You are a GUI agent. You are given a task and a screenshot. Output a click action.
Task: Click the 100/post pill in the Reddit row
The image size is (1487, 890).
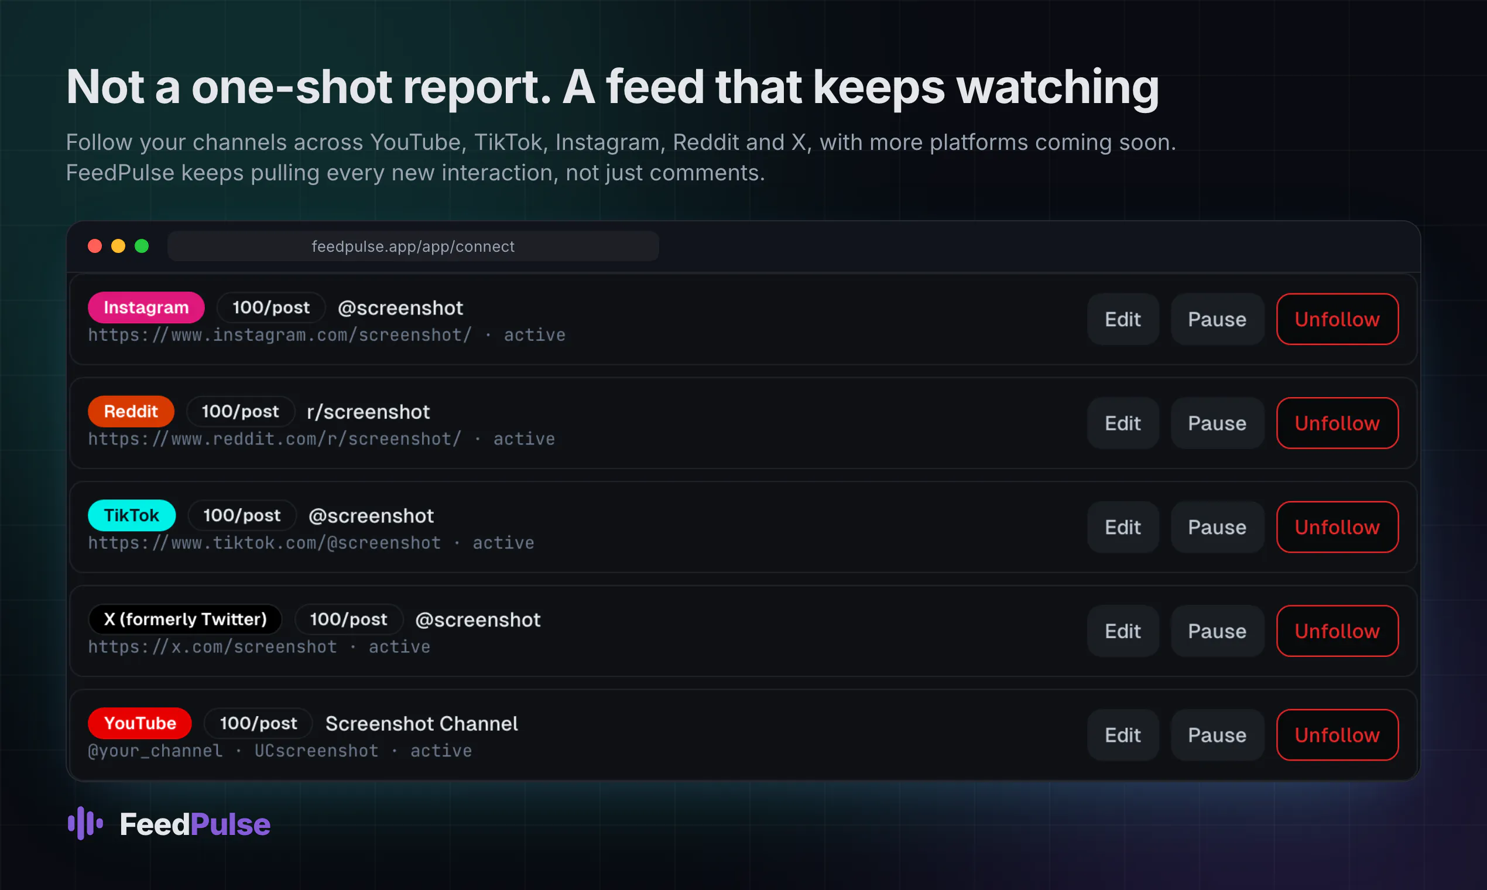[241, 412]
